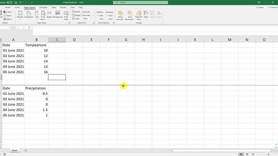This screenshot has height=156, width=278.
Task: Open the Margins options
Action: tap(20, 15)
